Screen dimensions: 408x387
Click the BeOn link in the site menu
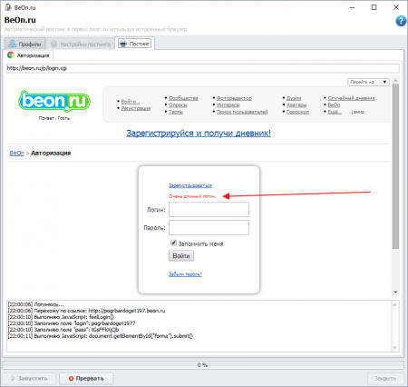coord(334,105)
